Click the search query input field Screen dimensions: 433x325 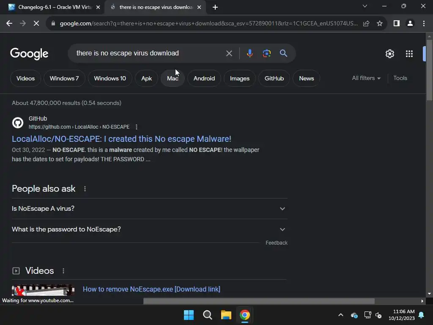[x=149, y=53]
